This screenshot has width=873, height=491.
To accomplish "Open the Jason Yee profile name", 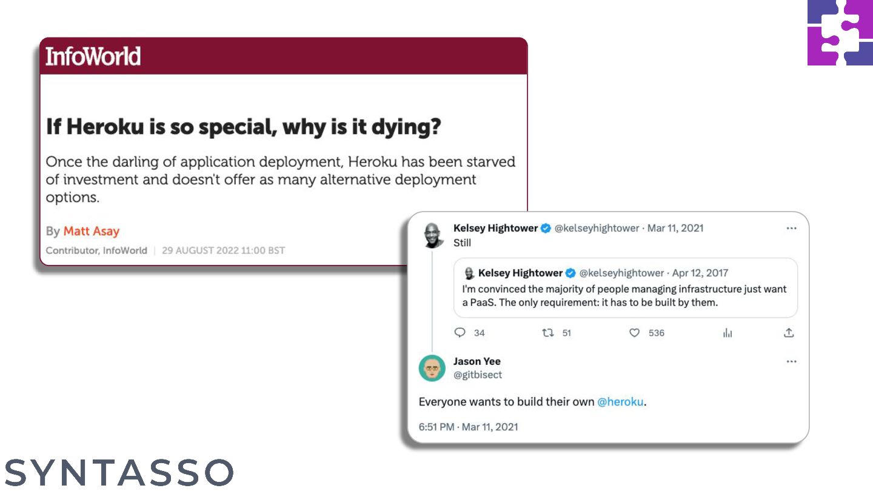I will coord(477,361).
